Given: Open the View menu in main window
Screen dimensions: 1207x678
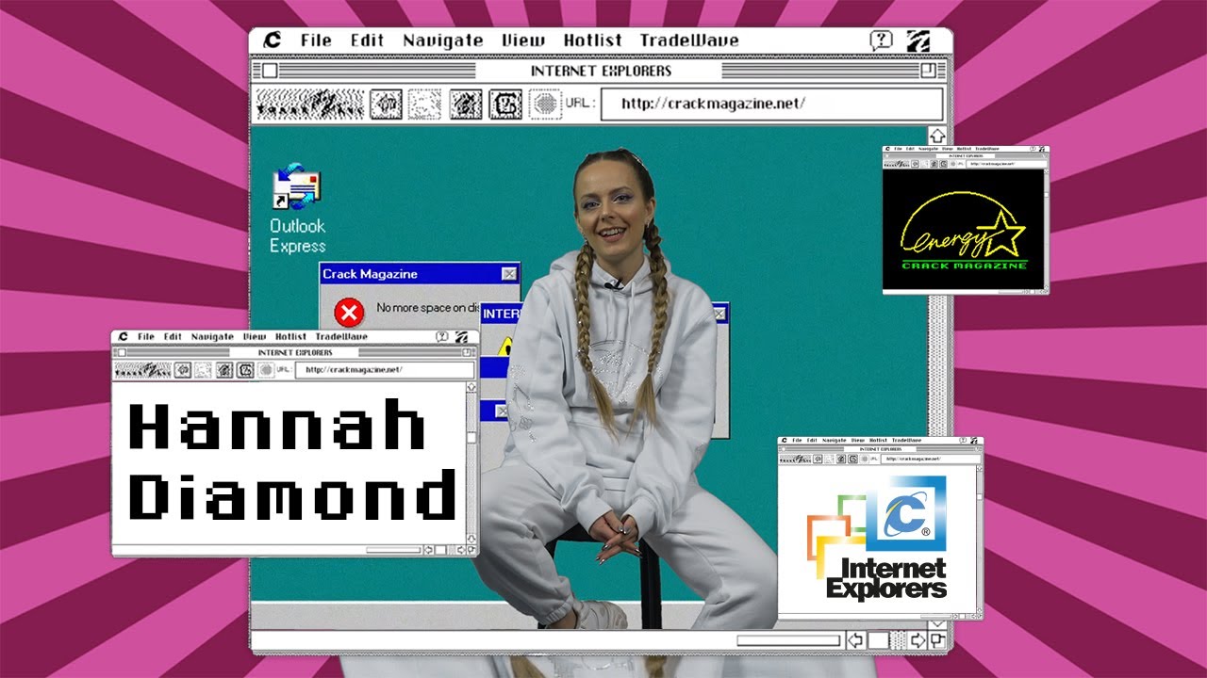Looking at the screenshot, I should tap(523, 40).
